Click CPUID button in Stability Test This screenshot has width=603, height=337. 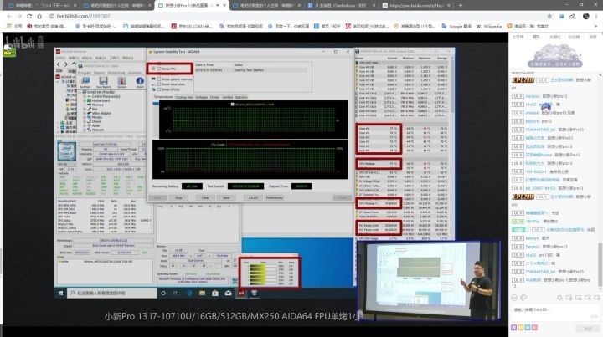tap(253, 197)
